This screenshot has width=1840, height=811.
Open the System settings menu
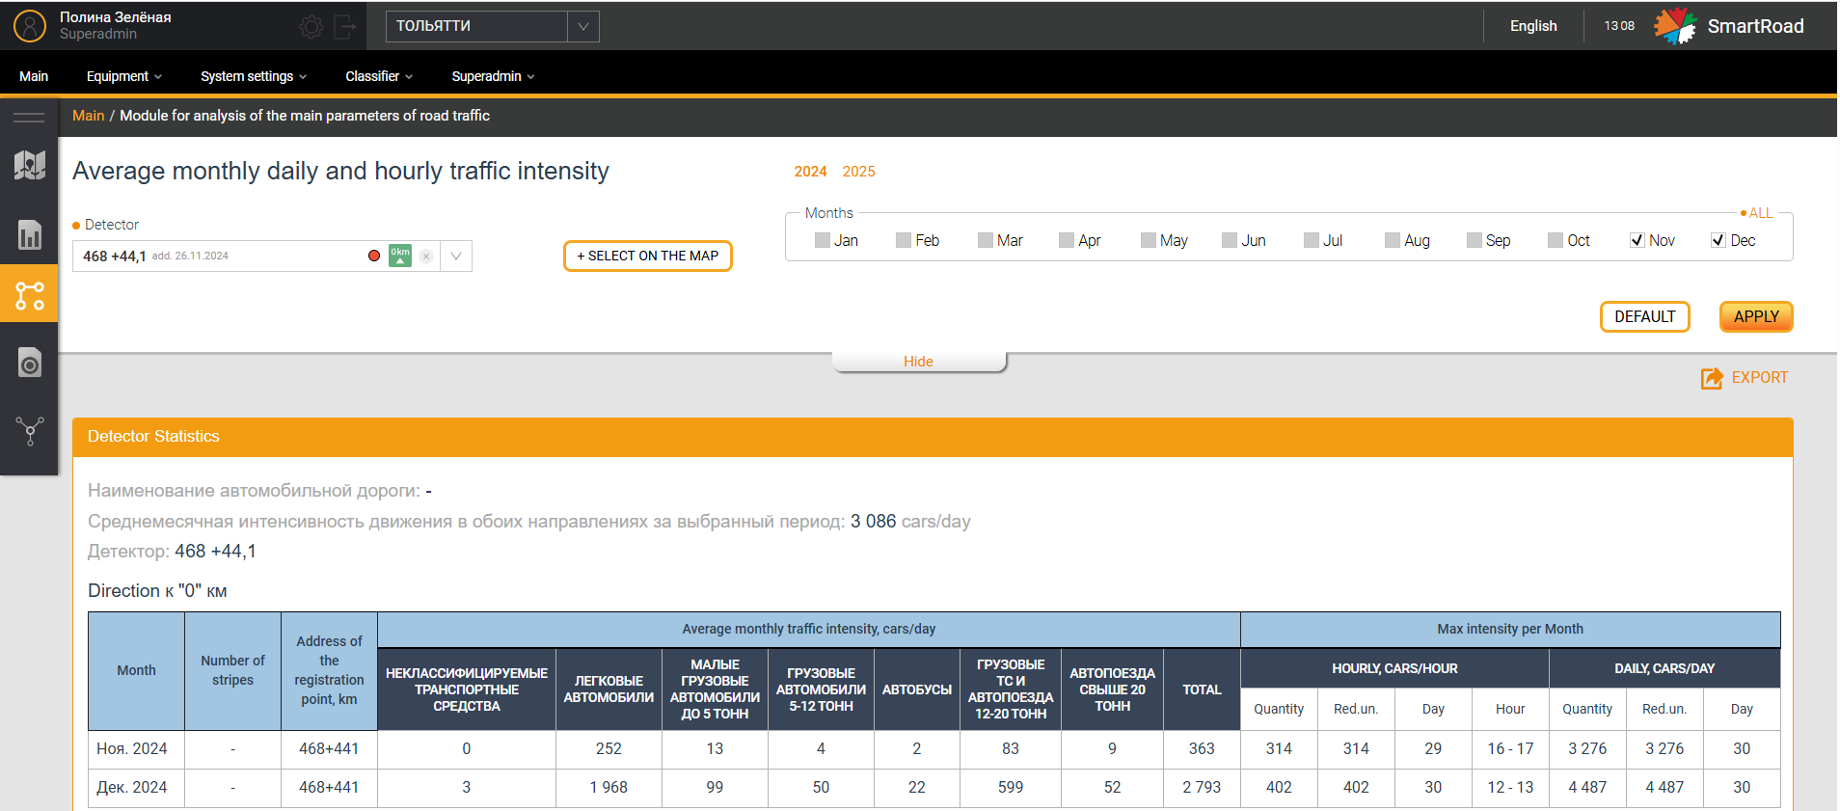254,76
